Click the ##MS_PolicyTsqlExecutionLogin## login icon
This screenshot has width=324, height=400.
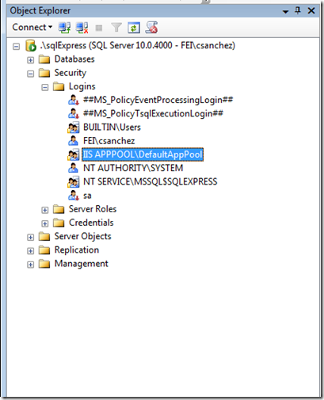click(73, 114)
